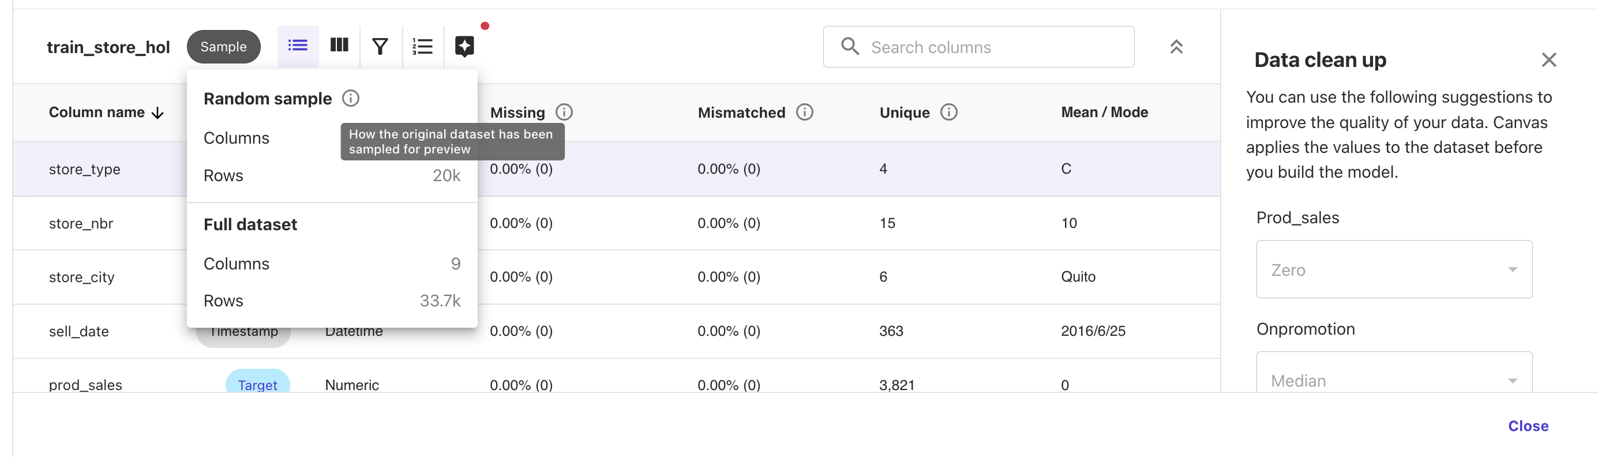
Task: Click the Target tag on prod_sales
Action: click(x=257, y=384)
